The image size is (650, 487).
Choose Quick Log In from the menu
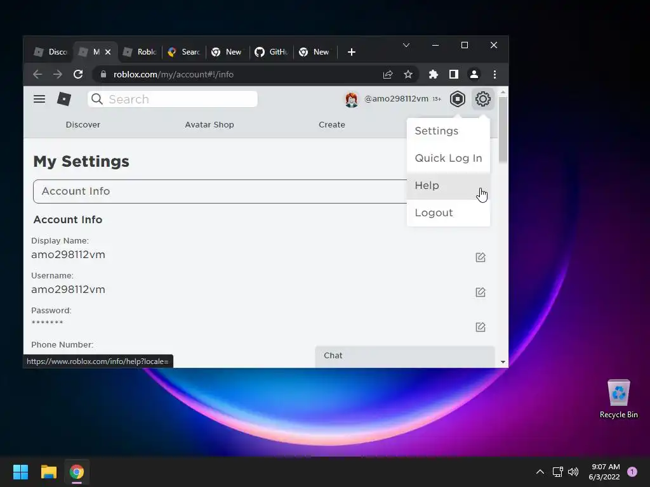448,158
